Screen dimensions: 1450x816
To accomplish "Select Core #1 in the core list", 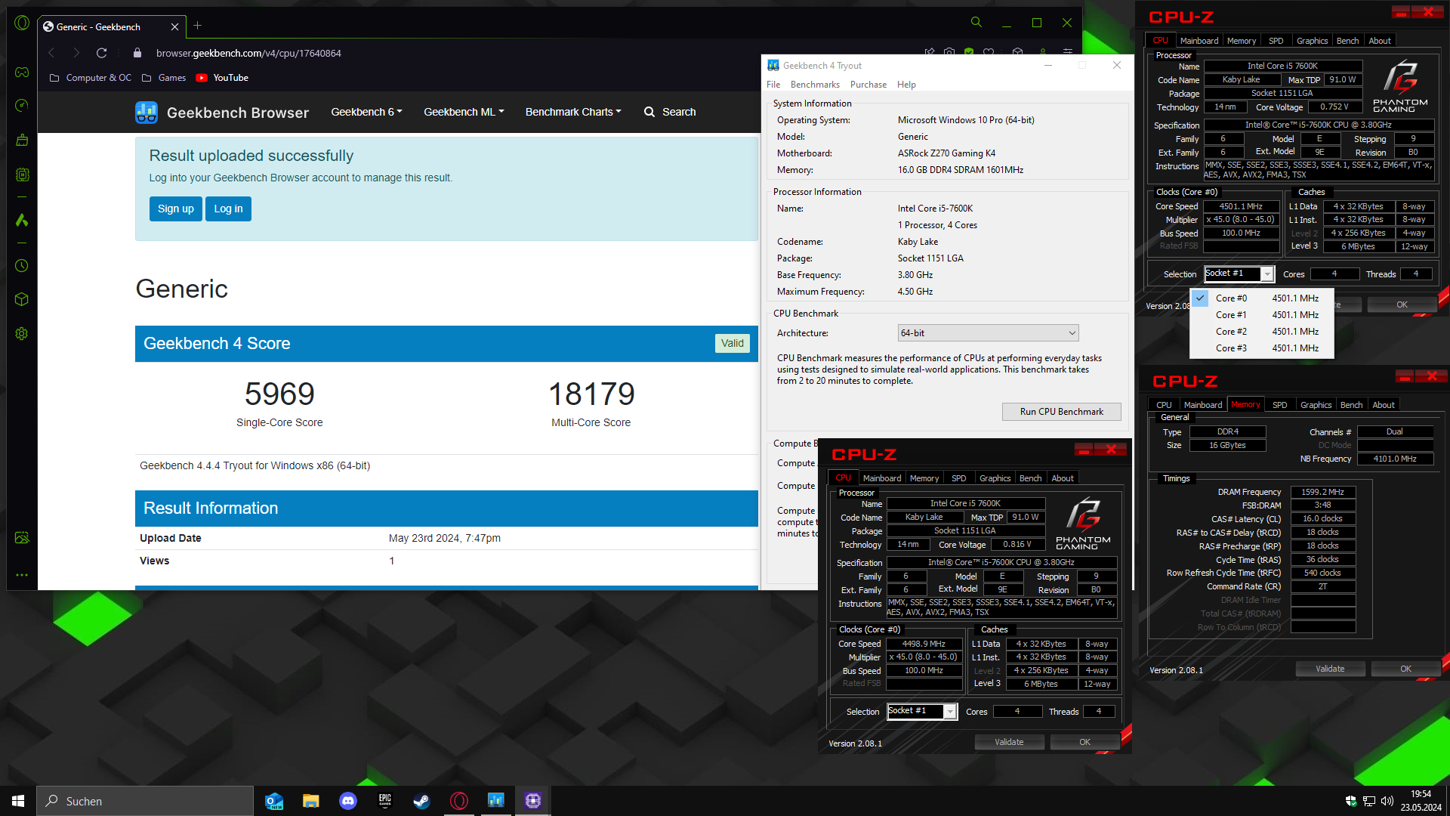I will tap(1261, 315).
